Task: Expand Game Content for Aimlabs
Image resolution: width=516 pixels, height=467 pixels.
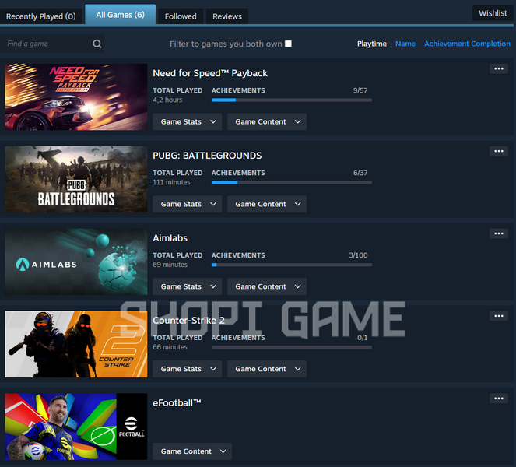Action: 267,286
